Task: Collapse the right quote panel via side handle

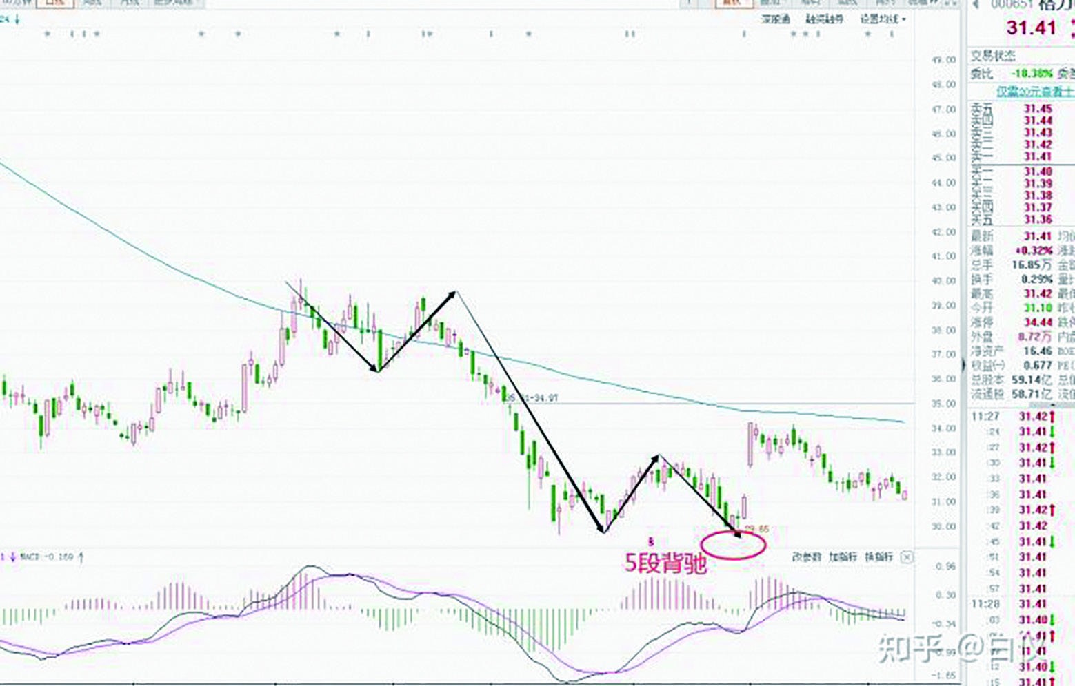Action: coord(963,365)
